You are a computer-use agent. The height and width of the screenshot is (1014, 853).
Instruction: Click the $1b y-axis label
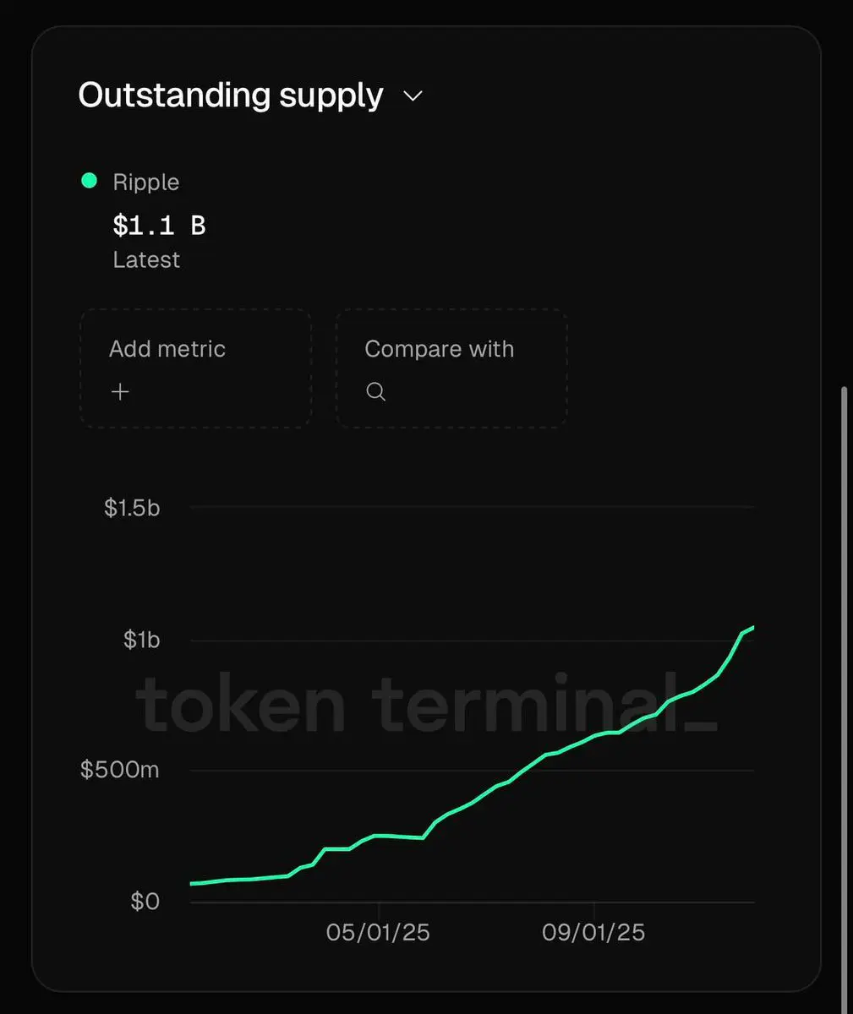[x=141, y=640]
